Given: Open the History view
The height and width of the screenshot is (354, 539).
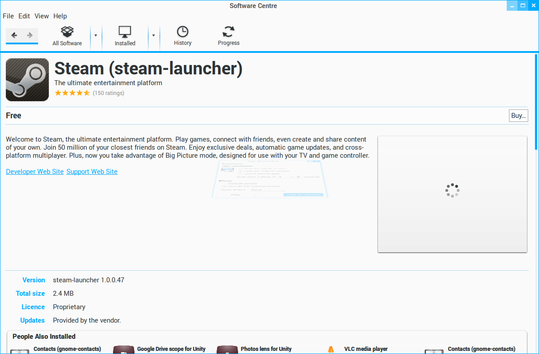Looking at the screenshot, I should [x=183, y=36].
